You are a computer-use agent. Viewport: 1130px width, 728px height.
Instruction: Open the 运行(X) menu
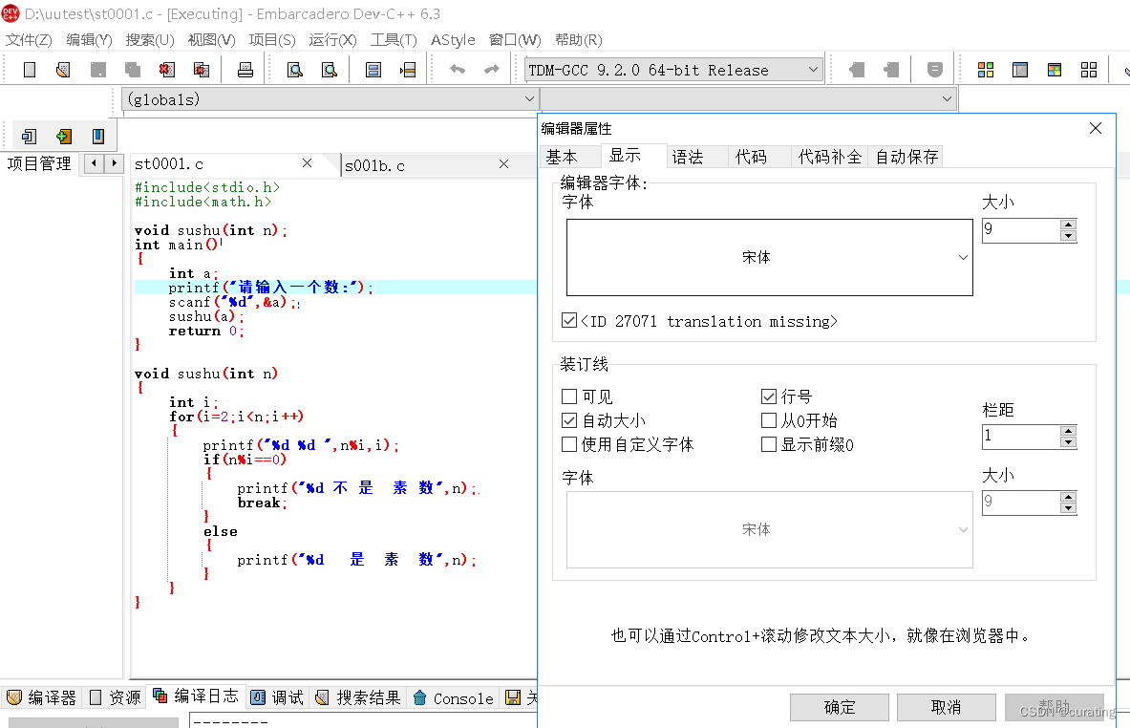tap(332, 39)
